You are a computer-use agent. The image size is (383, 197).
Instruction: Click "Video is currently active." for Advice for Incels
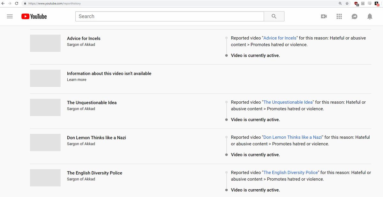coord(255,55)
